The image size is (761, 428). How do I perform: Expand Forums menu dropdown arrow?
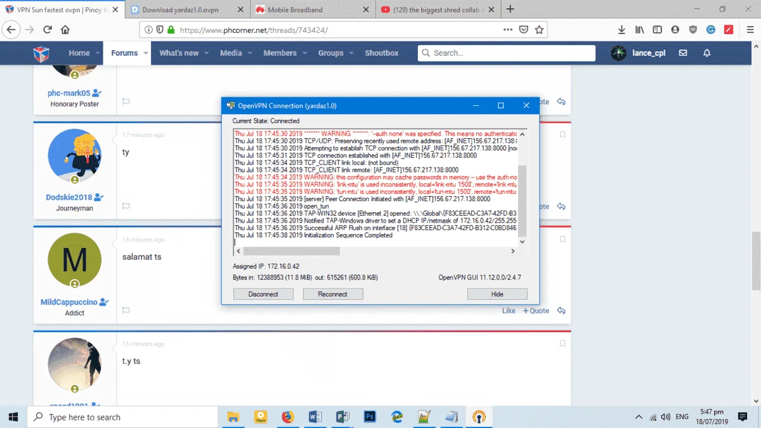pos(146,53)
